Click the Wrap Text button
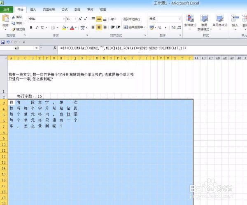Viewport: 247px width, 205px height. point(132,19)
